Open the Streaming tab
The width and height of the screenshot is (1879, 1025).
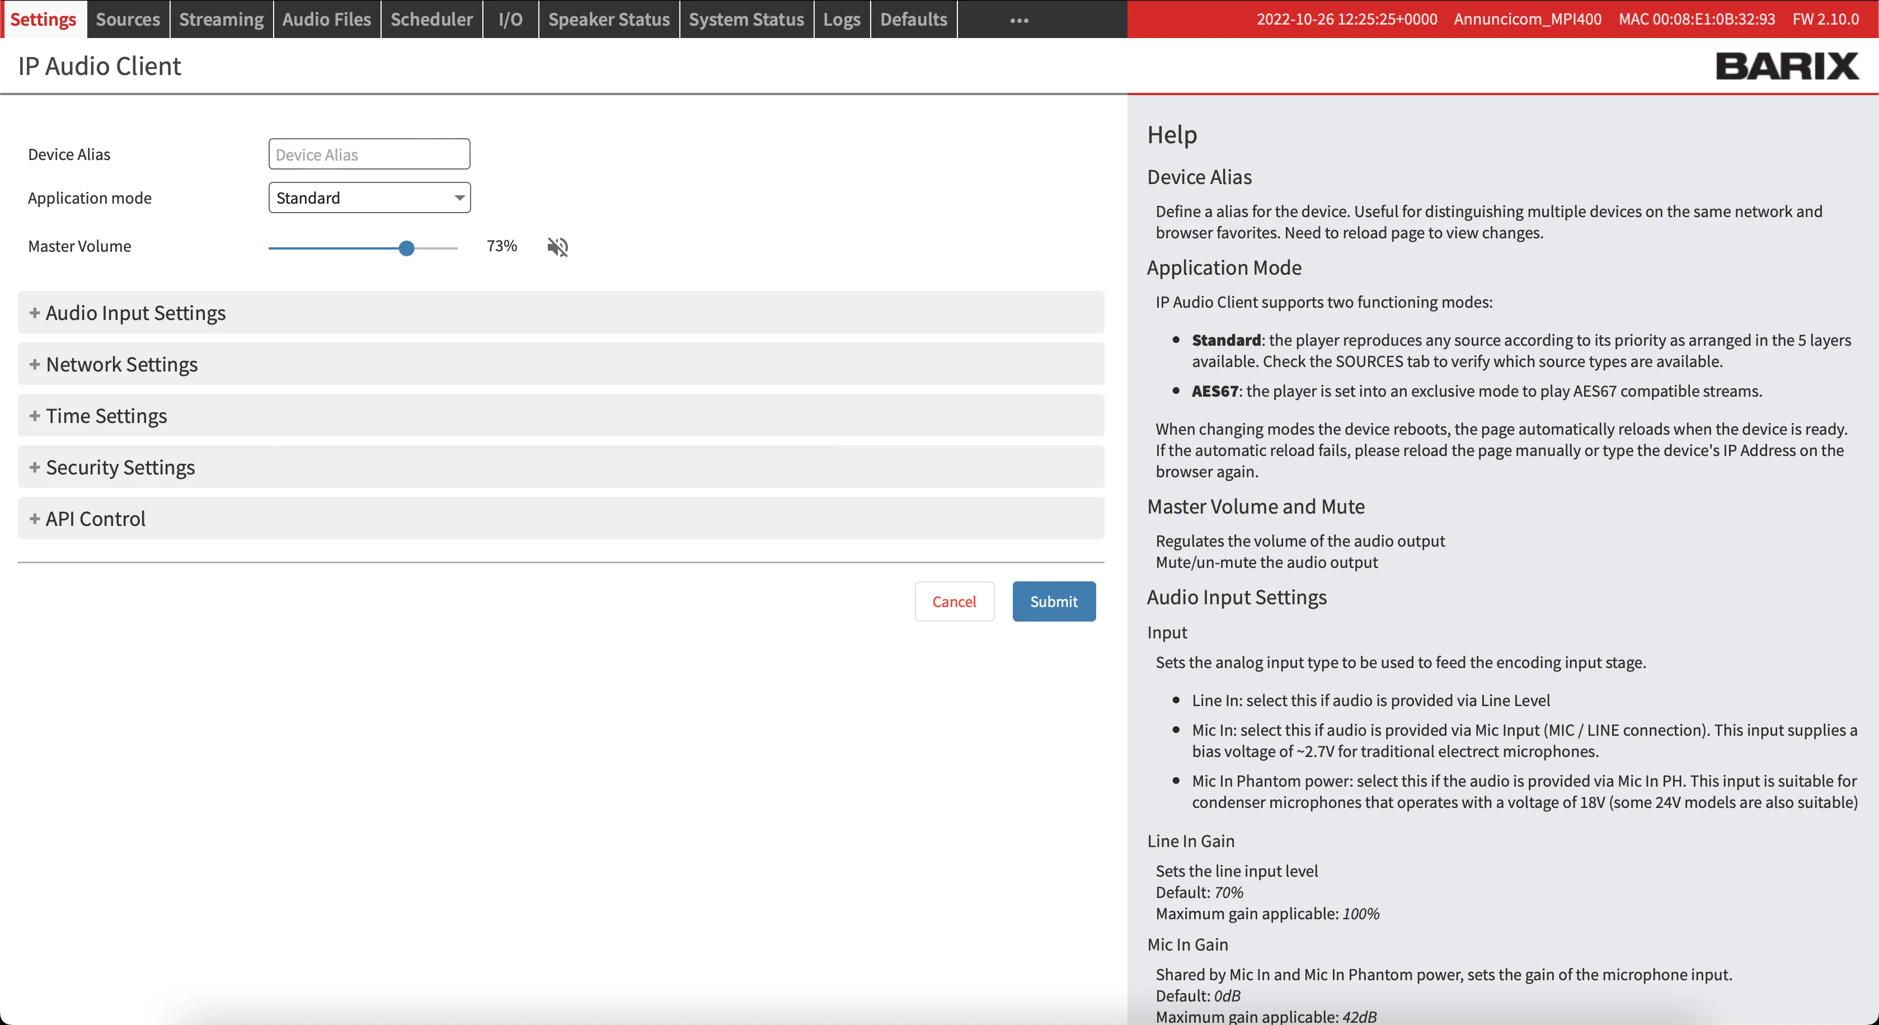[x=221, y=19]
